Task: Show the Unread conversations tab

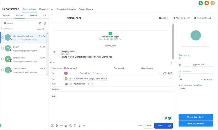Action: [x=6, y=16]
